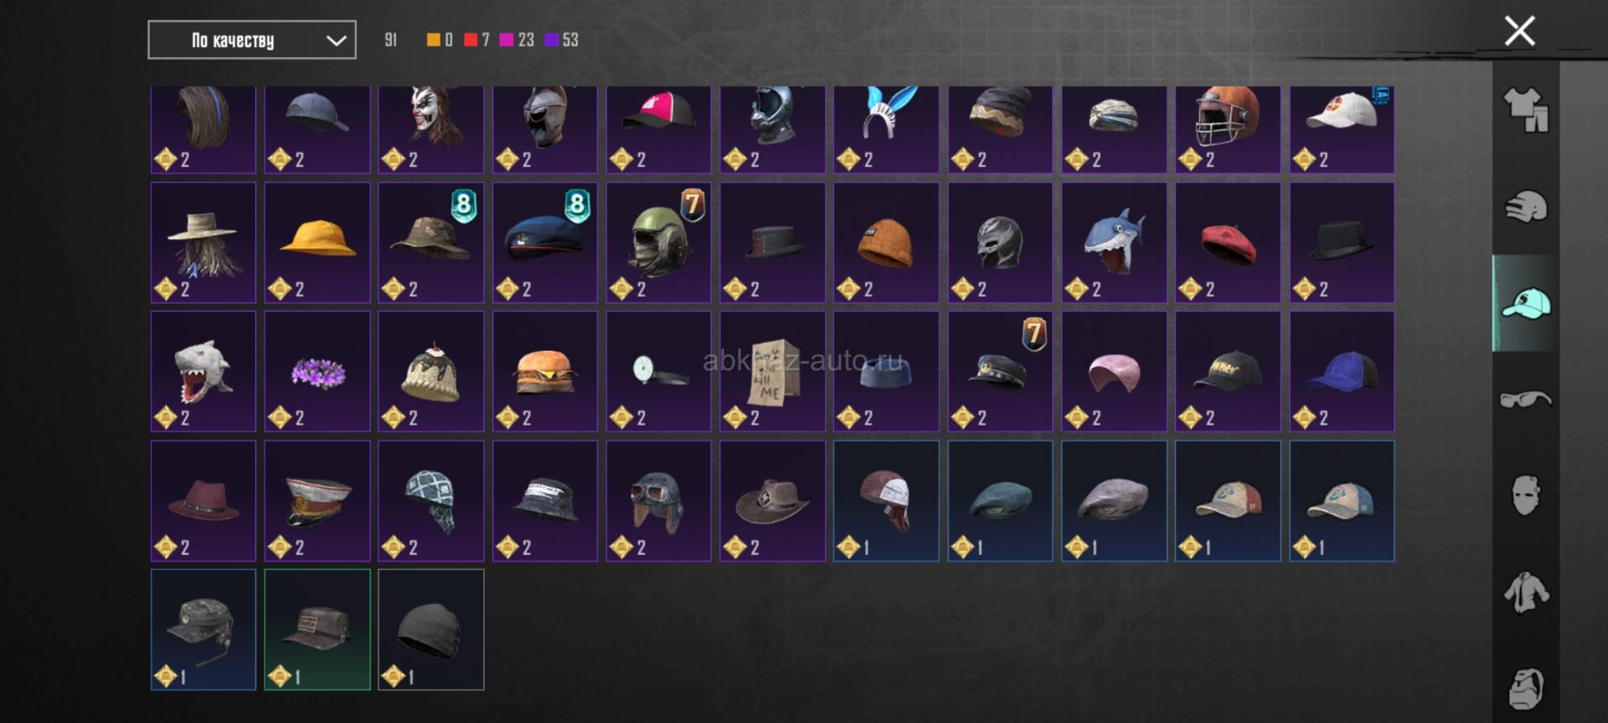This screenshot has width=1608, height=723.
Task: Select the cardboard Kill Me box hat
Action: click(x=772, y=372)
